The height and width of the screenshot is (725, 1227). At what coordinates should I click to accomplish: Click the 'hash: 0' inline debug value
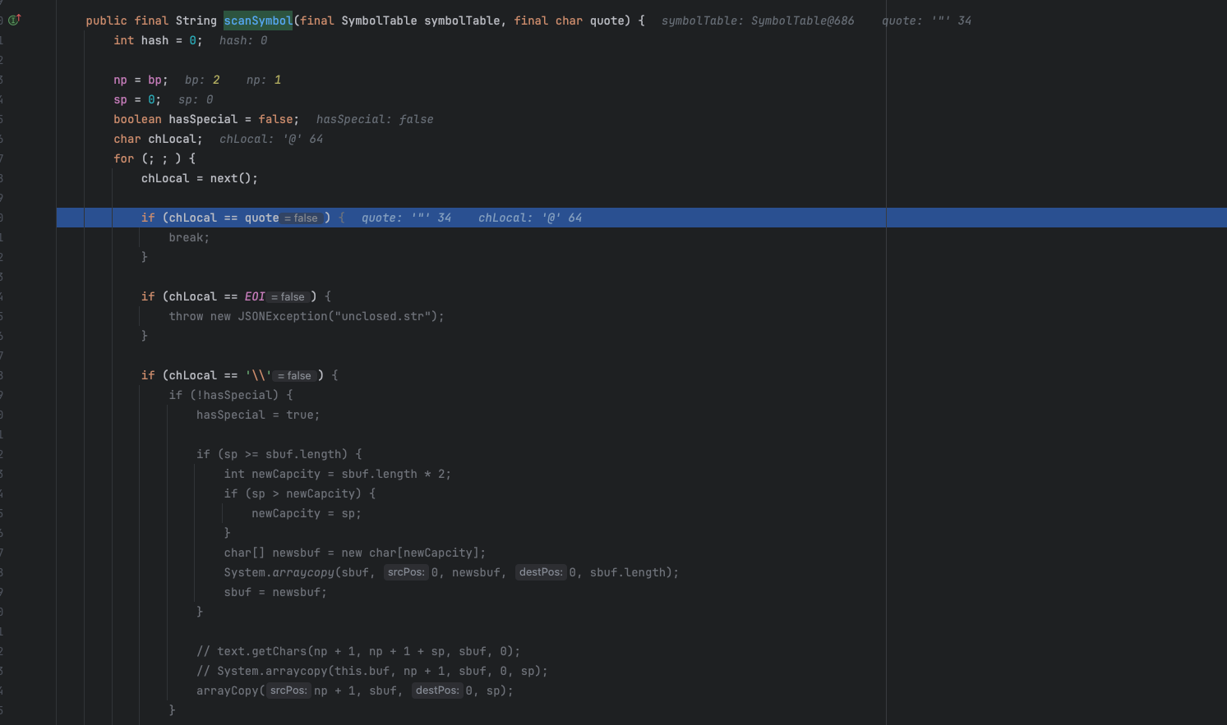click(242, 40)
